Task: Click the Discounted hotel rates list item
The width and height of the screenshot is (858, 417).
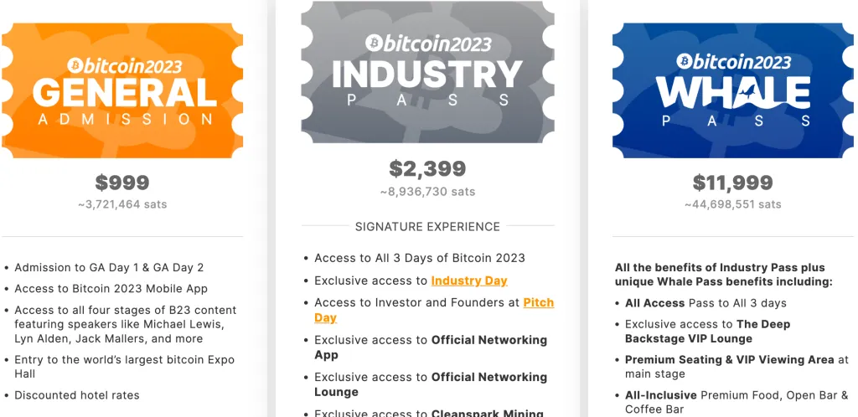Action: pos(77,395)
